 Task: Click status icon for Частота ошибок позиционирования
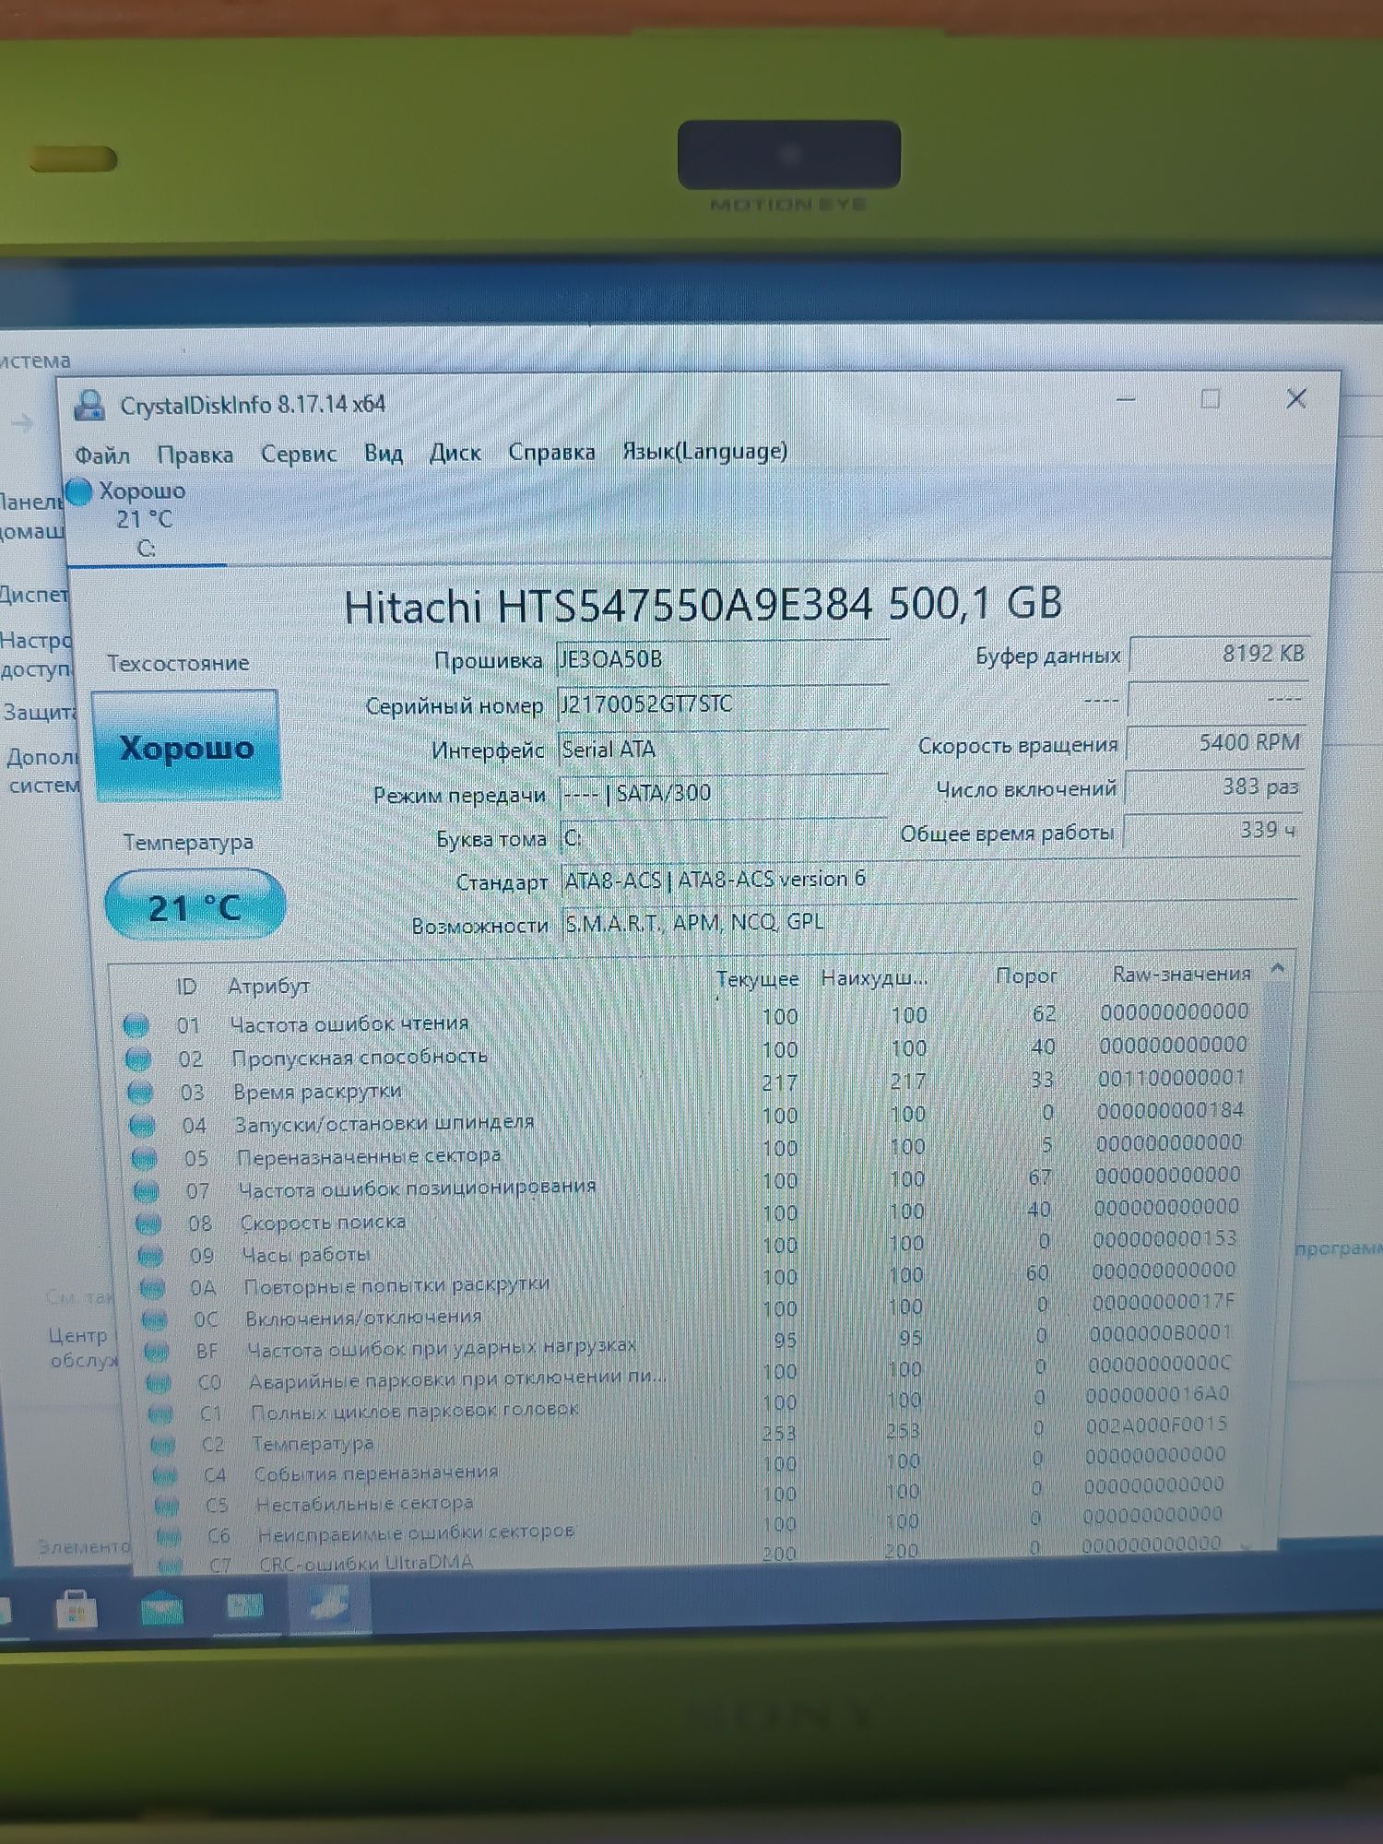(x=147, y=1192)
